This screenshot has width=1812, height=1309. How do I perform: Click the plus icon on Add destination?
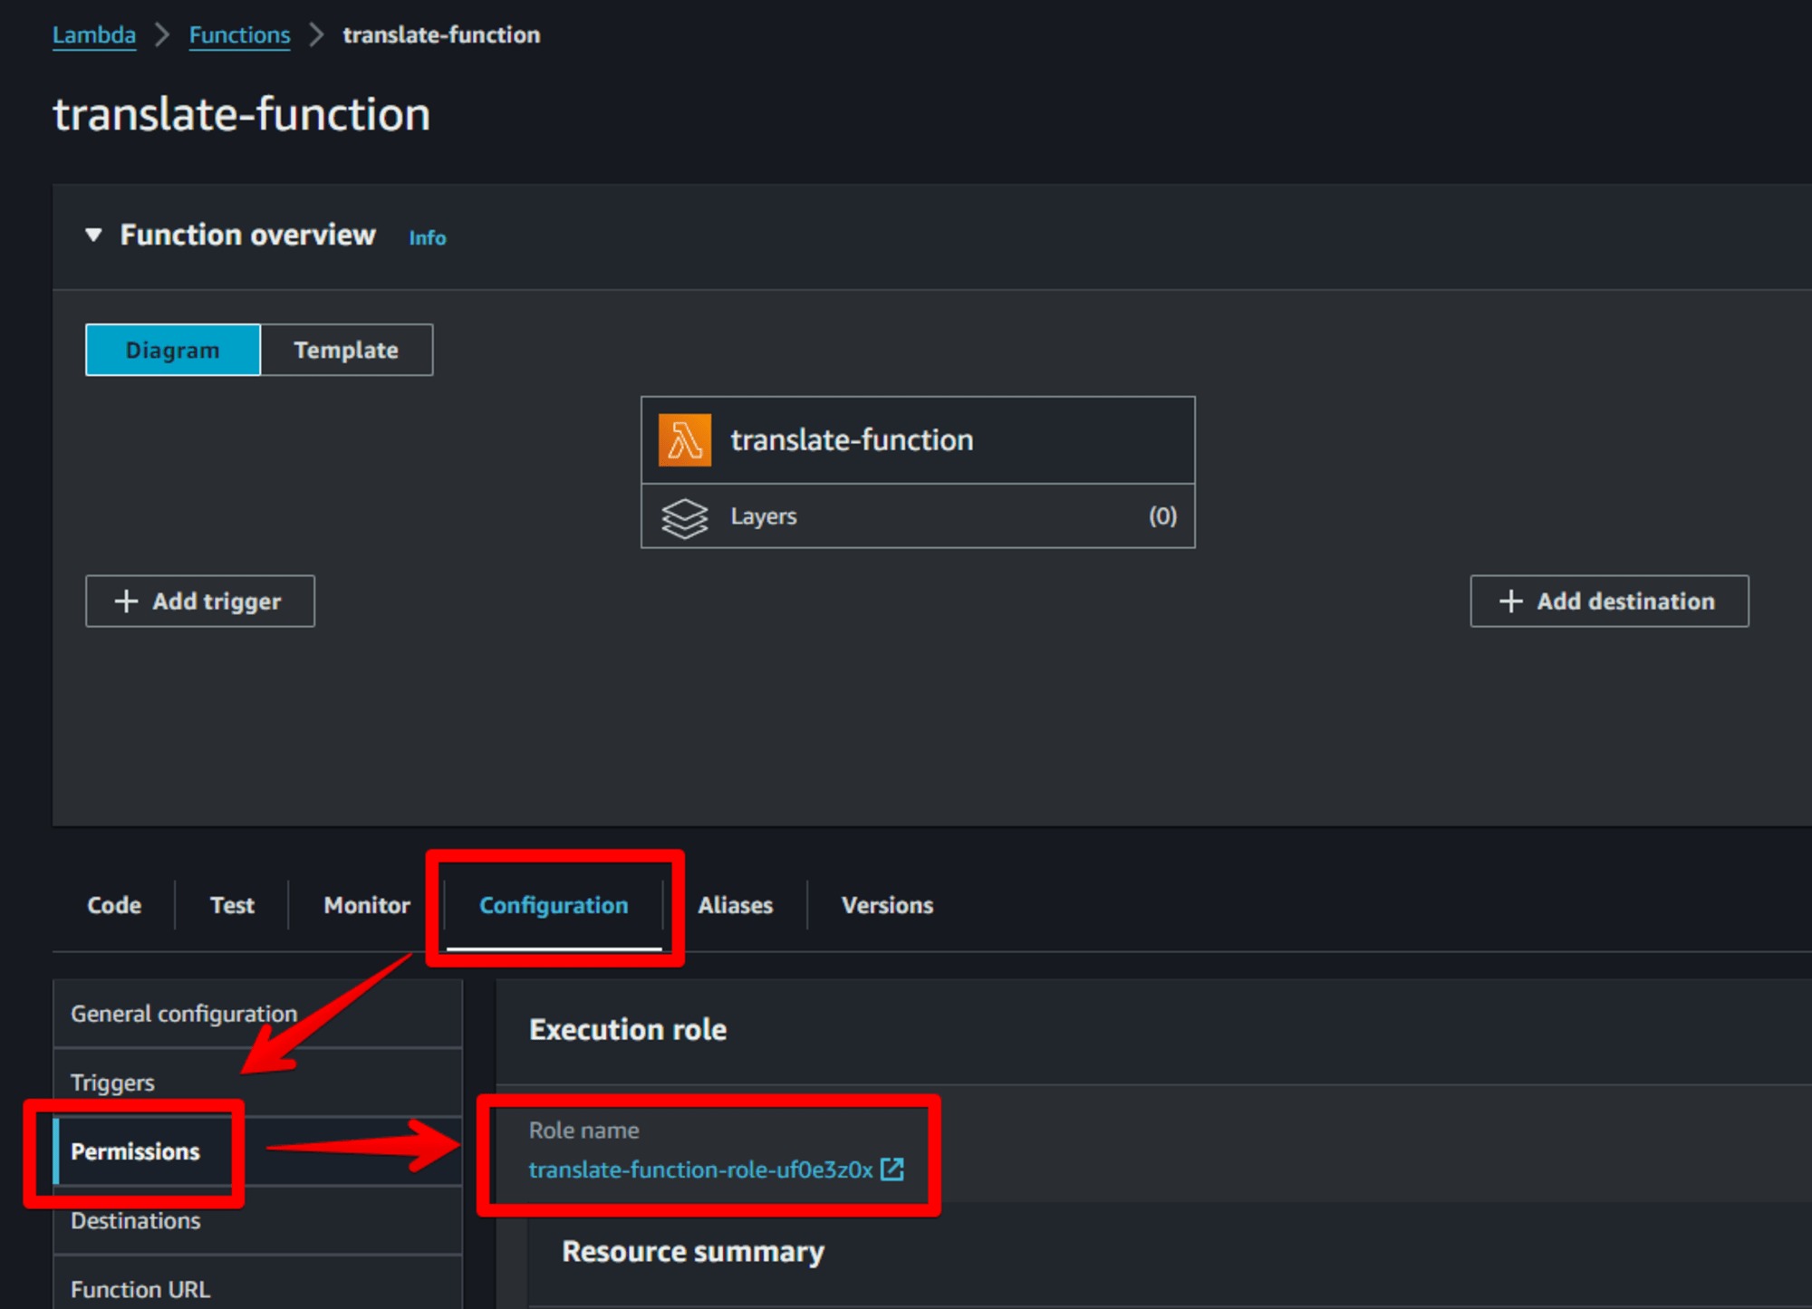[x=1510, y=601]
